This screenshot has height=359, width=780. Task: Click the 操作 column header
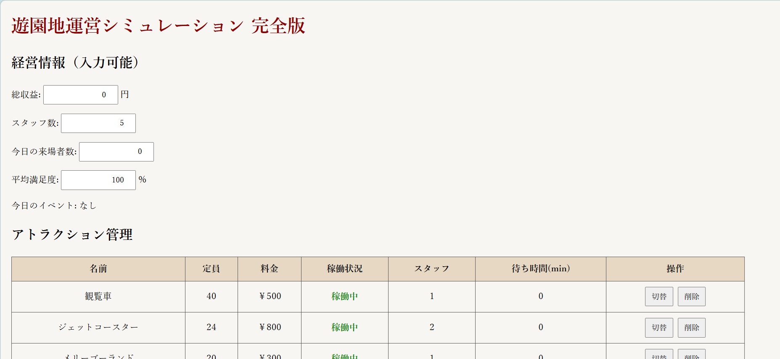point(675,269)
